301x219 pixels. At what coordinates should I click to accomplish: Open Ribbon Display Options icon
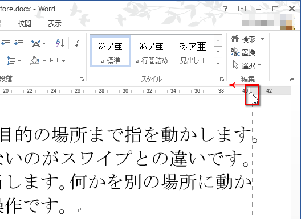242,9
